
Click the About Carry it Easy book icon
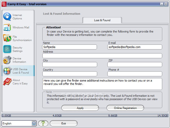(x=7, y=82)
